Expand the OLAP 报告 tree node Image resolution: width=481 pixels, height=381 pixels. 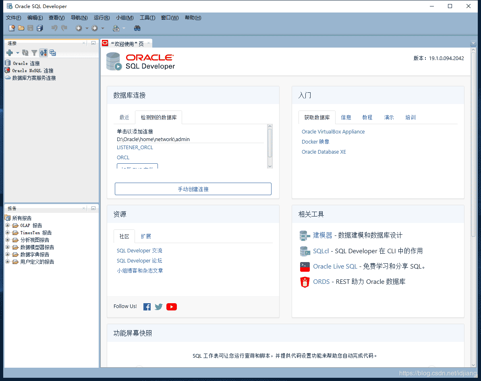[x=8, y=225]
